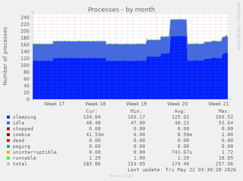This screenshot has height=181, width=243.
Task: Click the total average value 174.46
Action: (x=180, y=164)
